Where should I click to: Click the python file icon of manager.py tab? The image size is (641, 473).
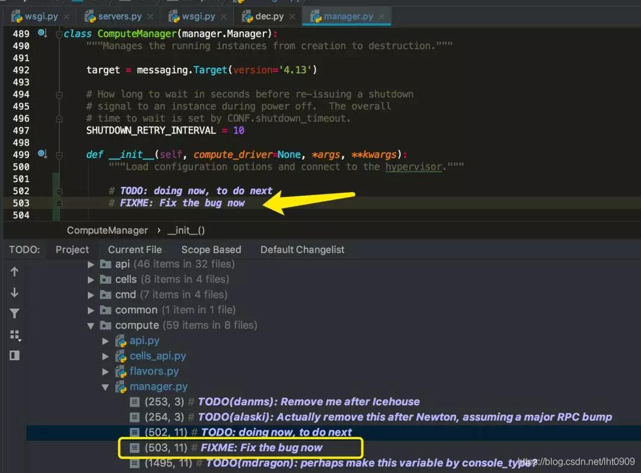(316, 17)
